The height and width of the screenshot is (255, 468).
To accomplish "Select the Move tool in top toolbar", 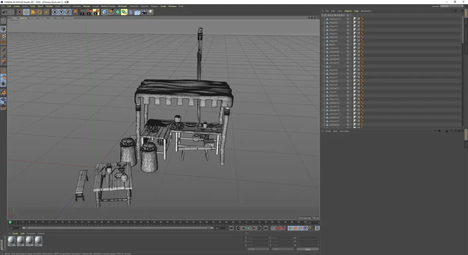I will click(x=26, y=12).
